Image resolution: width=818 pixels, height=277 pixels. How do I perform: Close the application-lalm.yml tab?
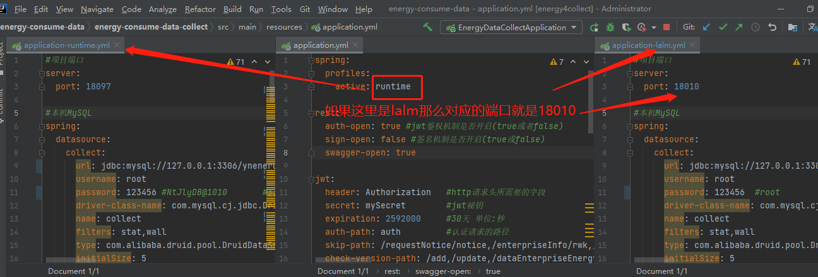693,45
